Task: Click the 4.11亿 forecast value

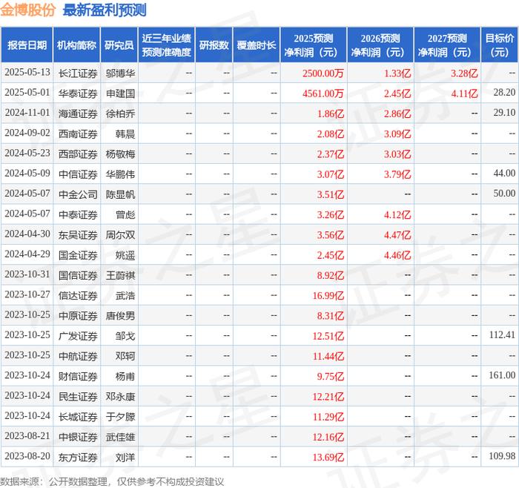Action: (464, 93)
